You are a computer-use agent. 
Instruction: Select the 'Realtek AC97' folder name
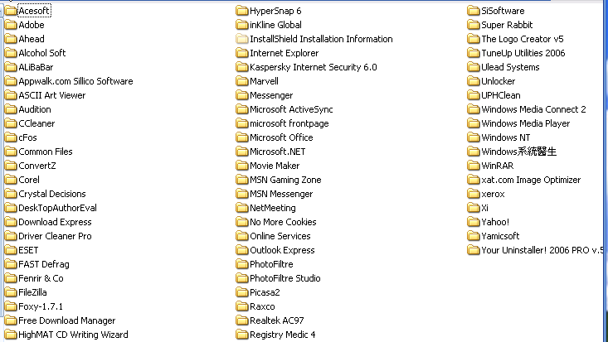click(x=277, y=320)
